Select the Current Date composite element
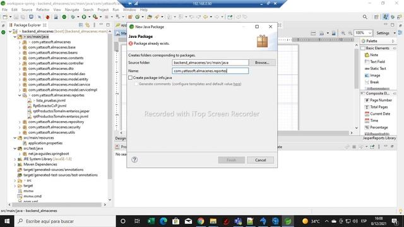The image size is (404, 227). click(377, 113)
